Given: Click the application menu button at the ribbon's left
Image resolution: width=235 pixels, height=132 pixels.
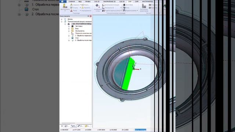Looking at the screenshot, I should click(x=63, y=1).
